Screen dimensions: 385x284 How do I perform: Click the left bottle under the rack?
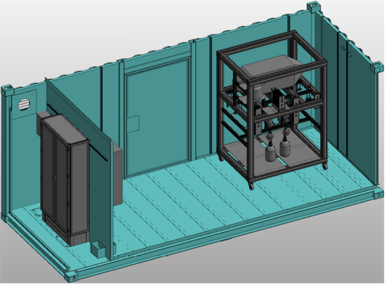tap(270, 150)
